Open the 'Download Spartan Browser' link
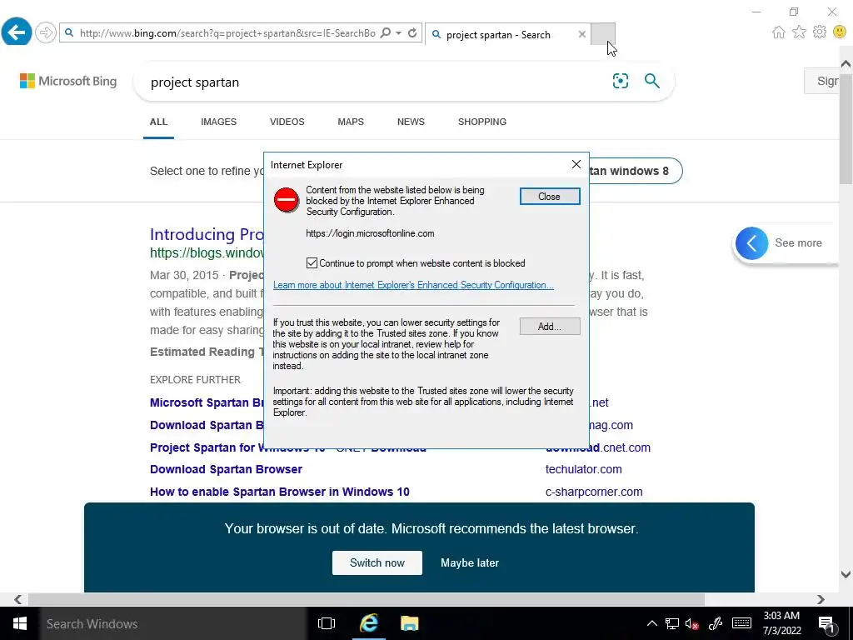 click(226, 469)
